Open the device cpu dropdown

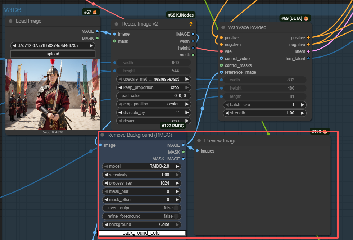[x=154, y=121]
